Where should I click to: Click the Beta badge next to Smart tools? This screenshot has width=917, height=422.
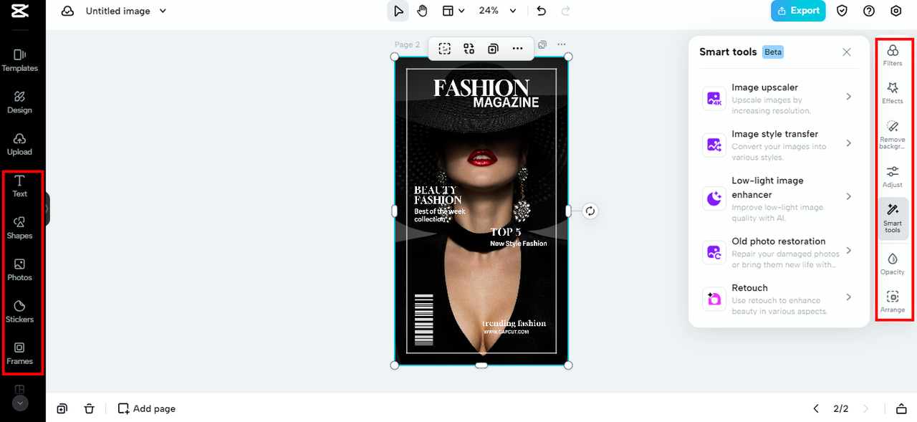click(773, 52)
